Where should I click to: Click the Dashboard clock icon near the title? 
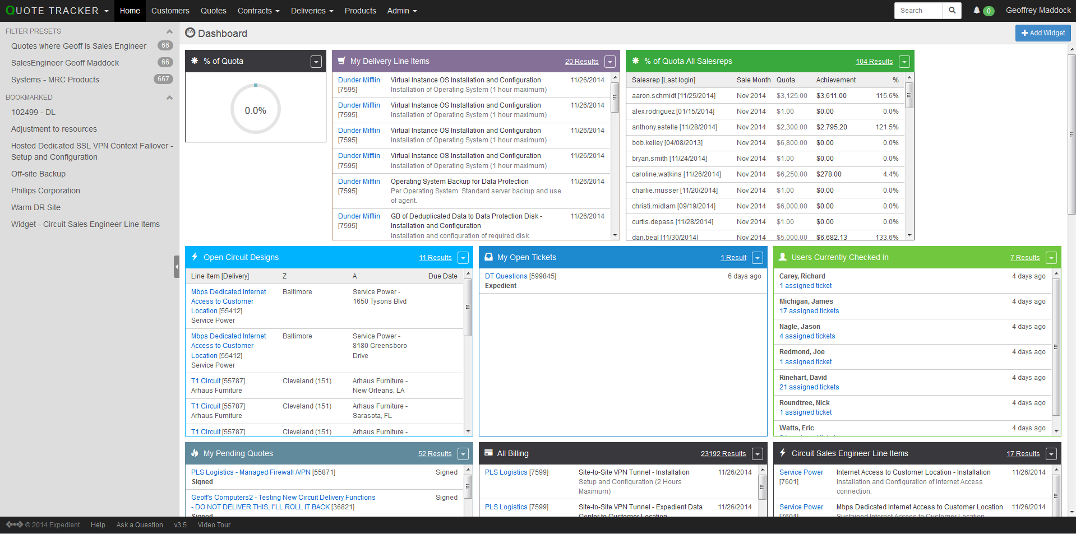click(x=190, y=33)
